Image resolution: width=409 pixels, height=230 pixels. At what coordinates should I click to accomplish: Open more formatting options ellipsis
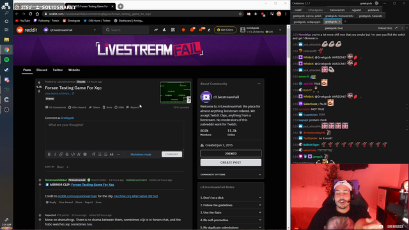point(118,155)
